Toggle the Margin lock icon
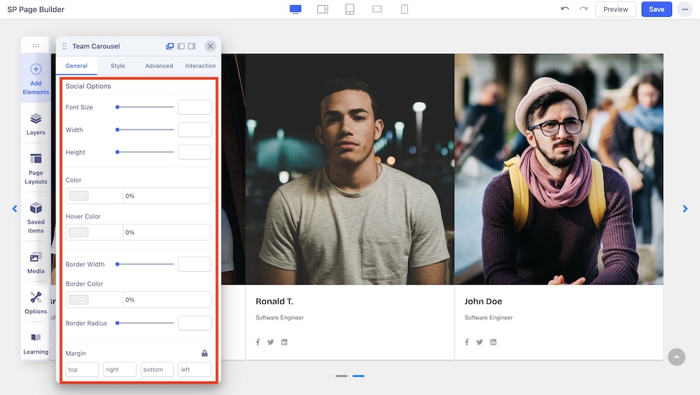Viewport: 700px width, 395px height. click(x=204, y=354)
